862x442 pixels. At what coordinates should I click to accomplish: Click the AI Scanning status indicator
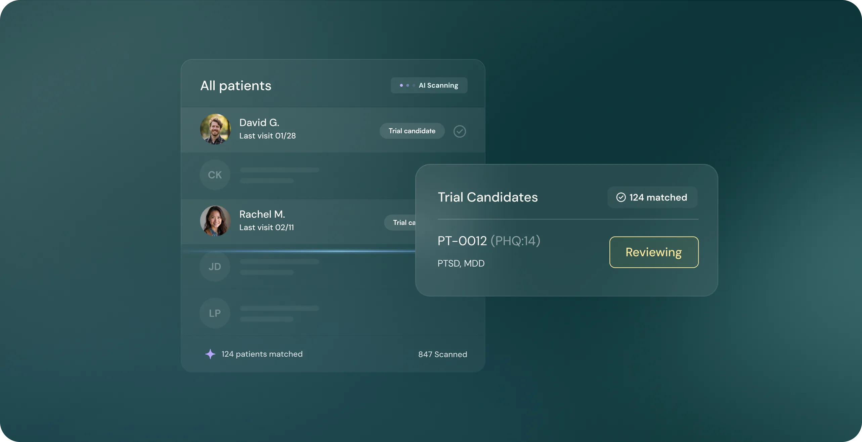pyautogui.click(x=429, y=85)
